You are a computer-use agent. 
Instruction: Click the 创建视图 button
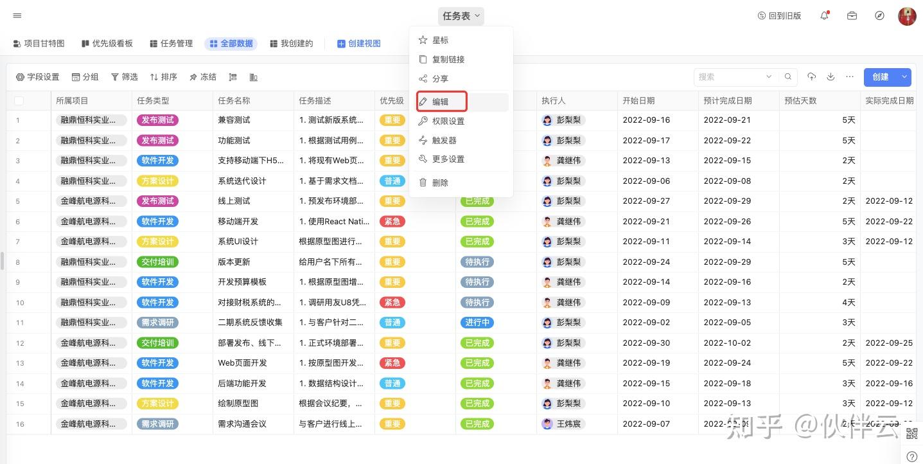click(x=359, y=44)
